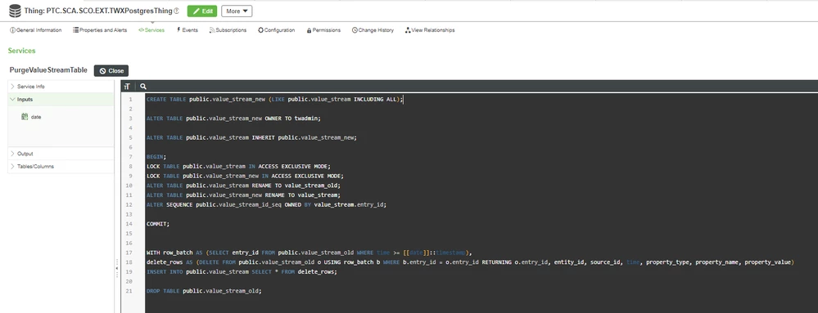This screenshot has width=818, height=313.
Task: Open the Permissions tab
Action: pyautogui.click(x=323, y=30)
